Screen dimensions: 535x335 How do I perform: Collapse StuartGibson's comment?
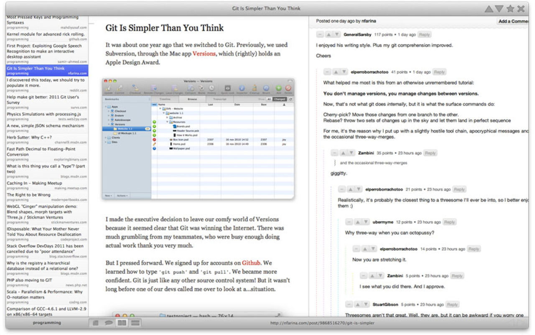pos(349,304)
